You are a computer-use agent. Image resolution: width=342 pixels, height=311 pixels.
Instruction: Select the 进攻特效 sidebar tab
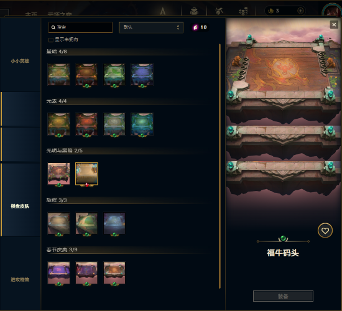coord(20,279)
